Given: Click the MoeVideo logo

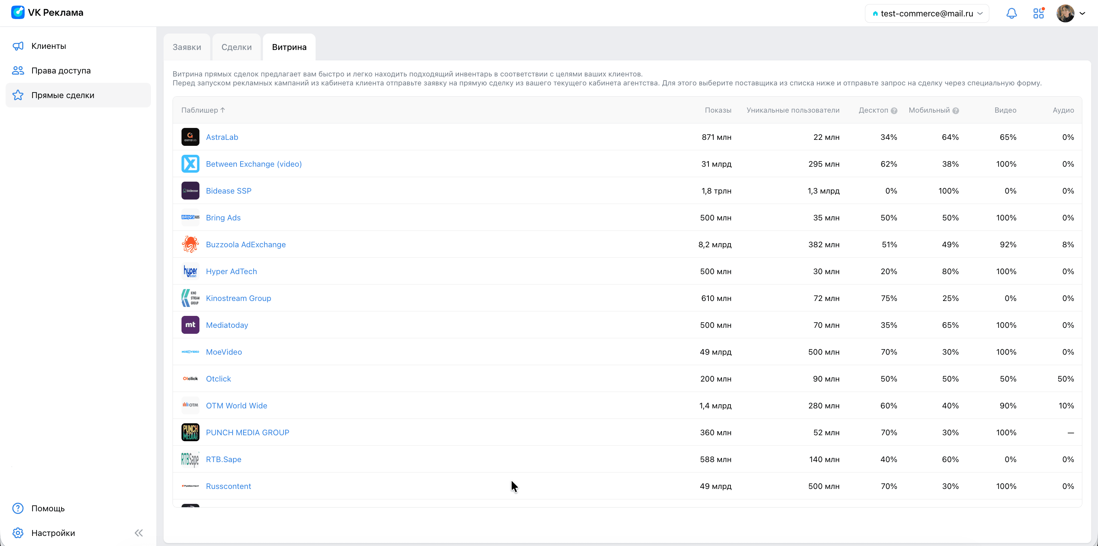Looking at the screenshot, I should [x=190, y=352].
